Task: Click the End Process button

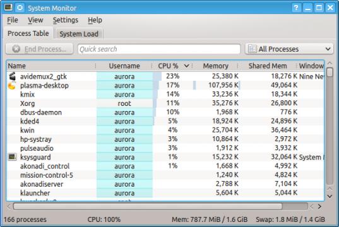Action: click(39, 49)
